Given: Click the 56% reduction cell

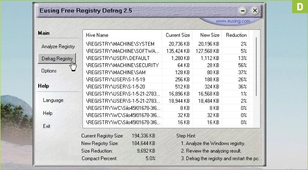Looking at the screenshot, I should 242,65.
